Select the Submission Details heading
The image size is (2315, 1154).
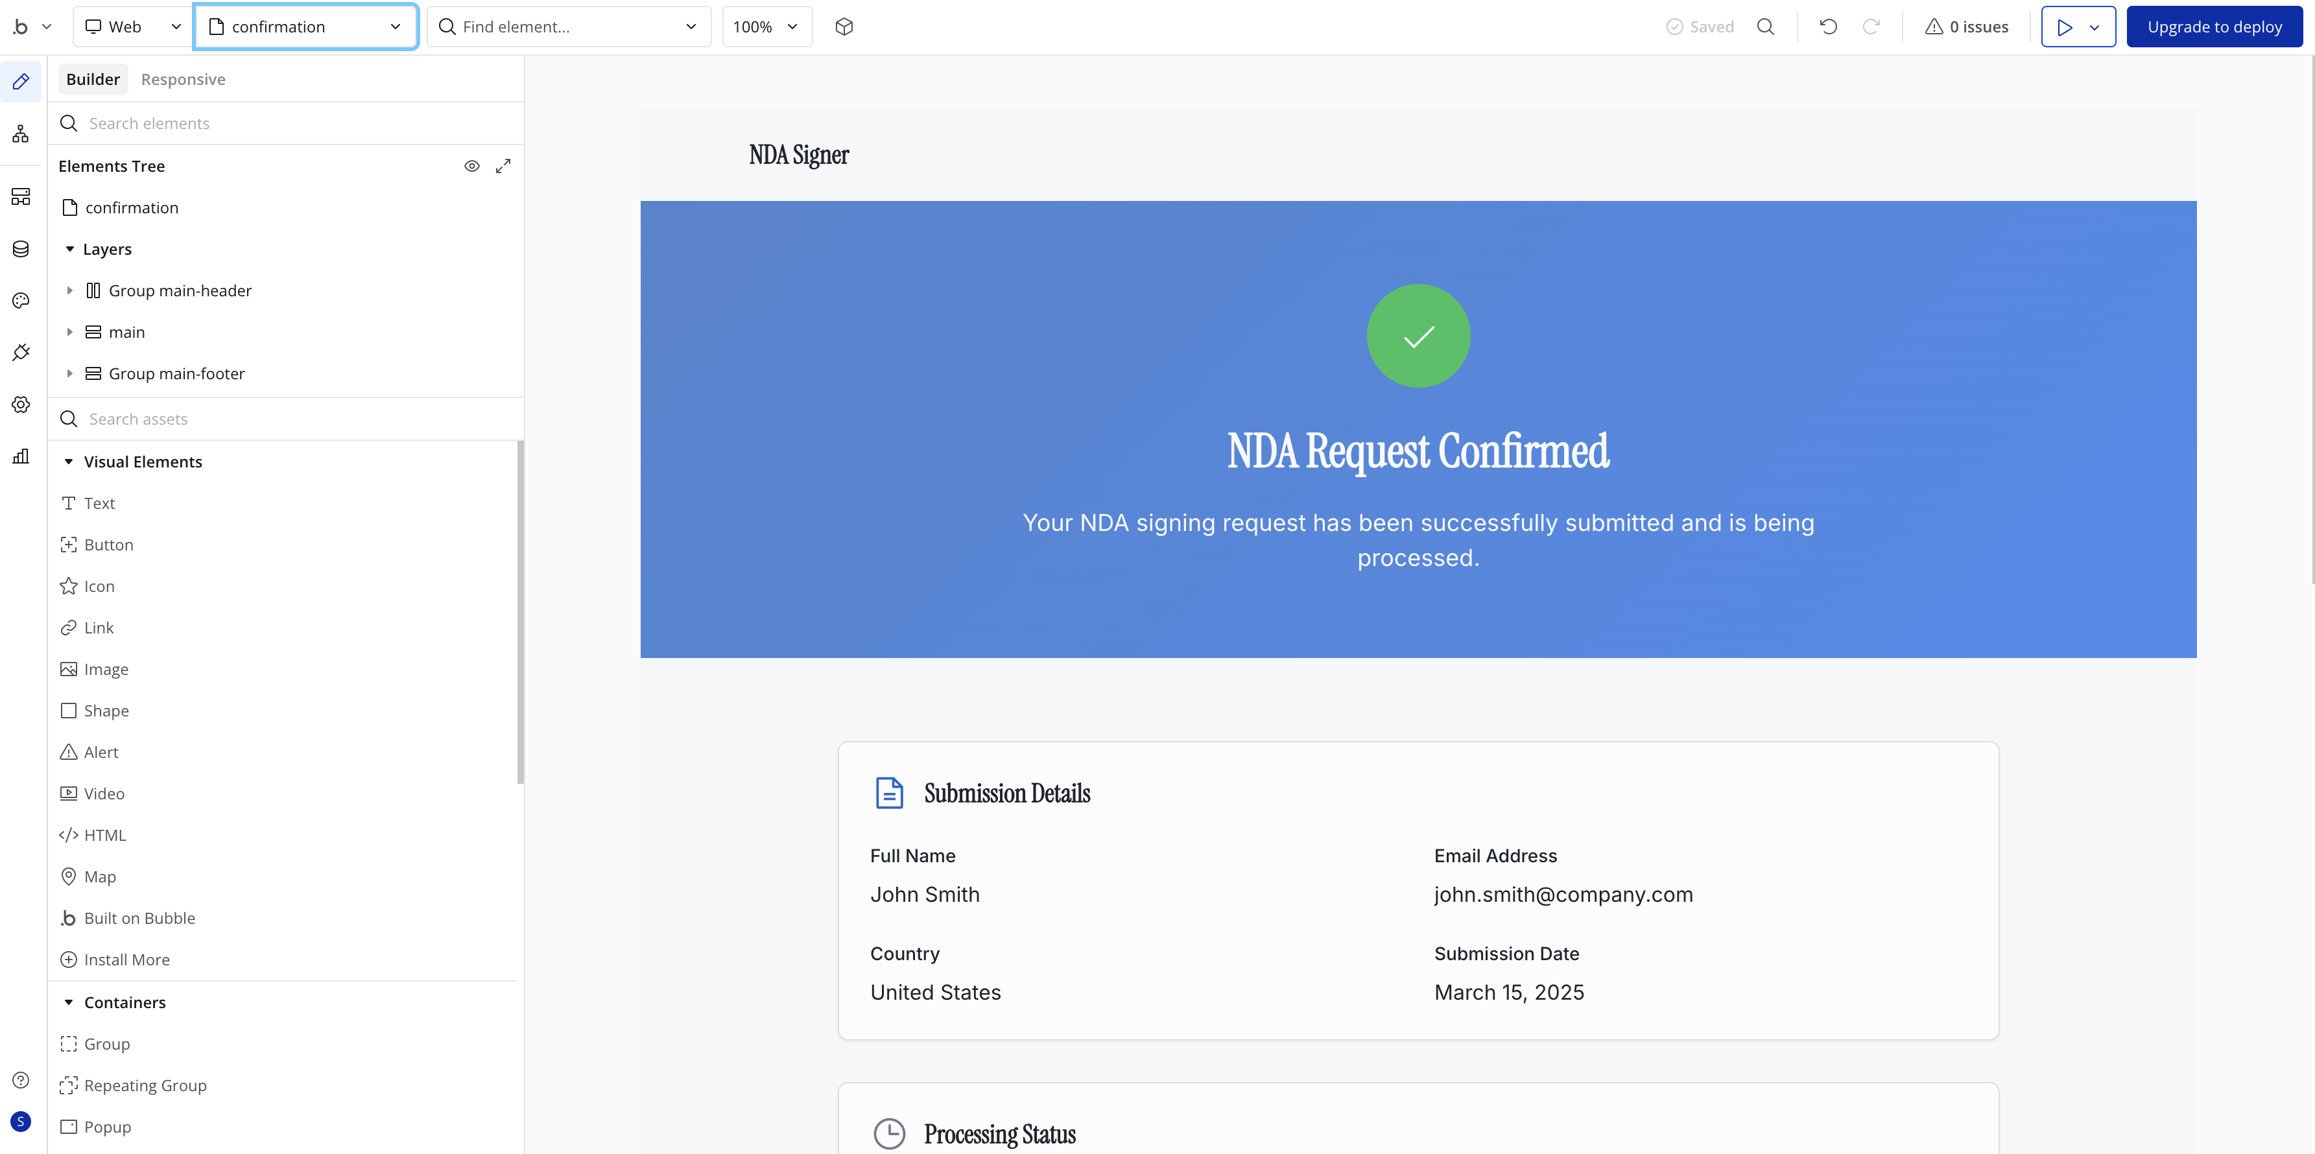(1006, 794)
